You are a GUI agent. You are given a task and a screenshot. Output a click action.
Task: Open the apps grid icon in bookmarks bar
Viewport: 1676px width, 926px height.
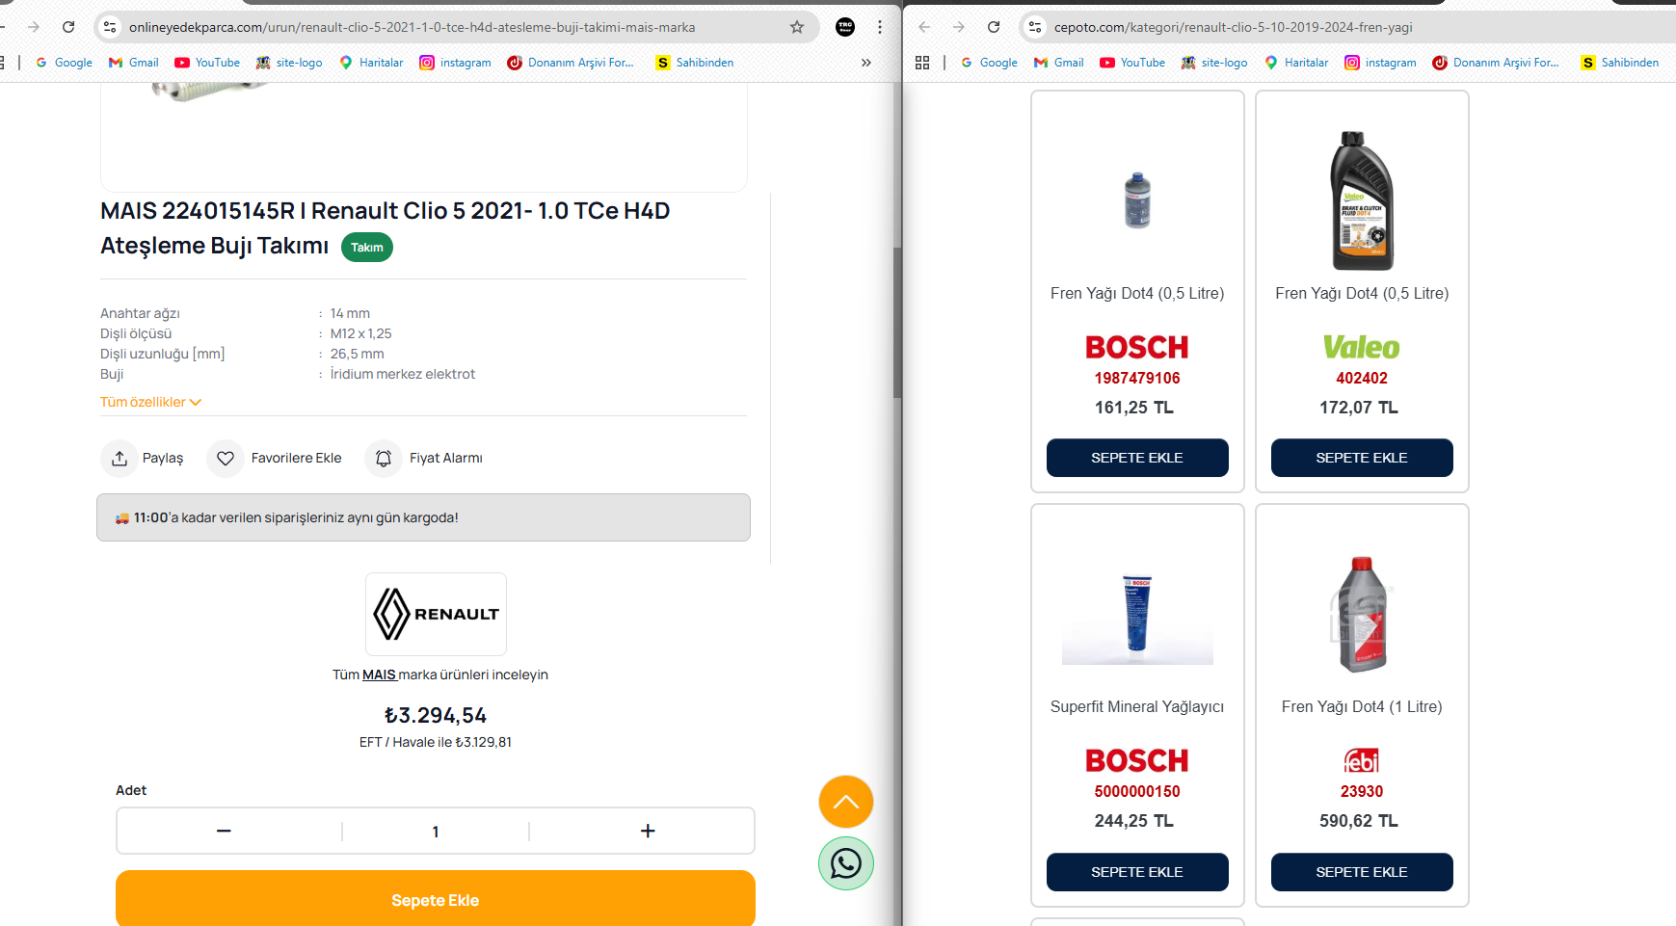(x=922, y=63)
